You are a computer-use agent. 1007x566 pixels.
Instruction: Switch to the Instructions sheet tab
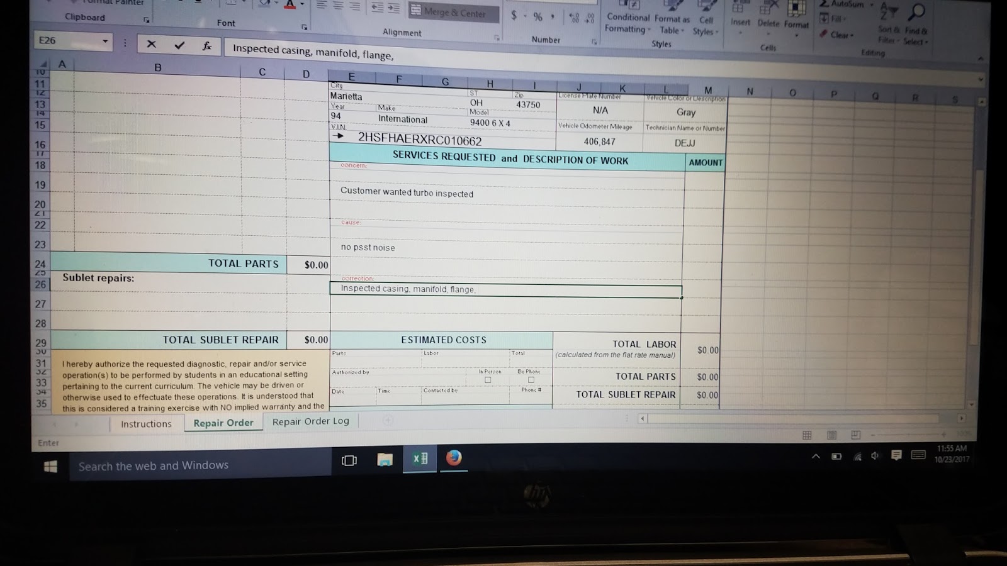[146, 424]
